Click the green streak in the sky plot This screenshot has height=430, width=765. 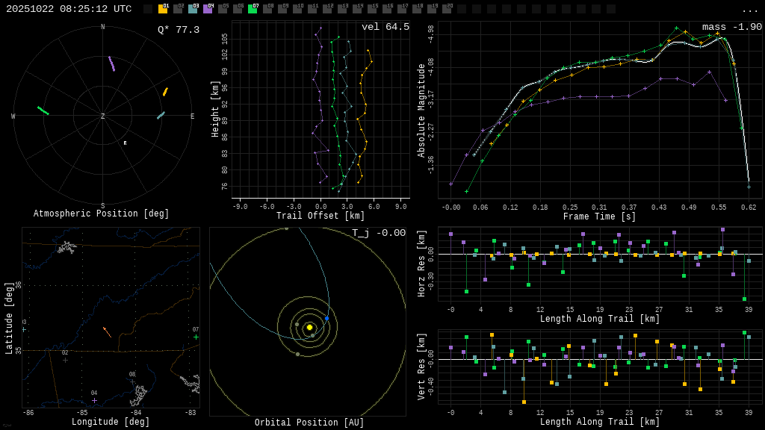click(x=43, y=110)
